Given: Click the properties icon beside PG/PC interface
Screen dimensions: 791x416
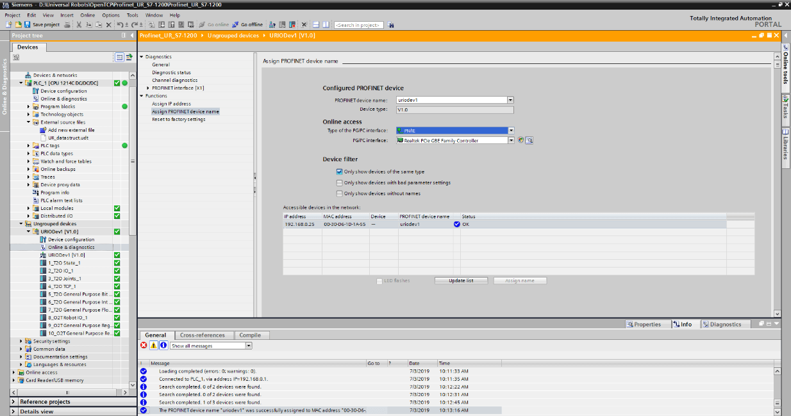Looking at the screenshot, I should pos(529,140).
